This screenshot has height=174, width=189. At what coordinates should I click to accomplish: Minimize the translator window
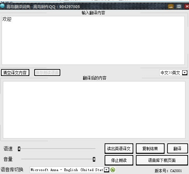tap(171, 6)
